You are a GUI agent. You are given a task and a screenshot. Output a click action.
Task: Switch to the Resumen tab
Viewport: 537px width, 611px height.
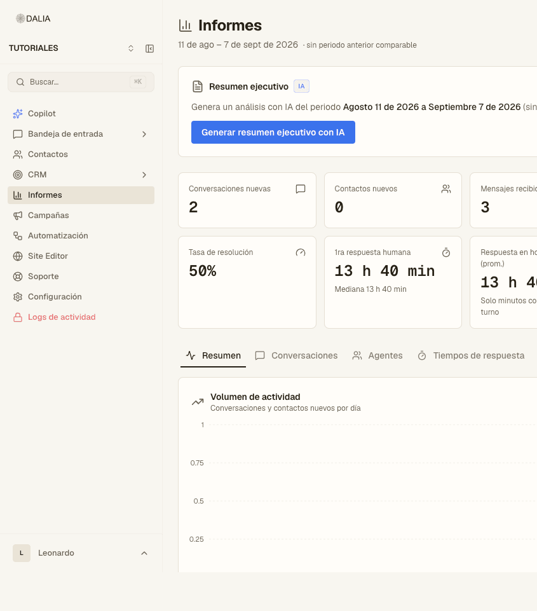click(x=213, y=355)
